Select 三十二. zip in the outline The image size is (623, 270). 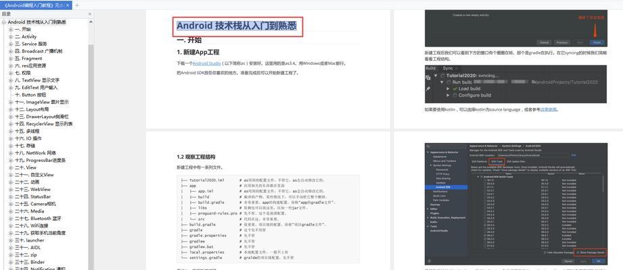tap(26, 255)
